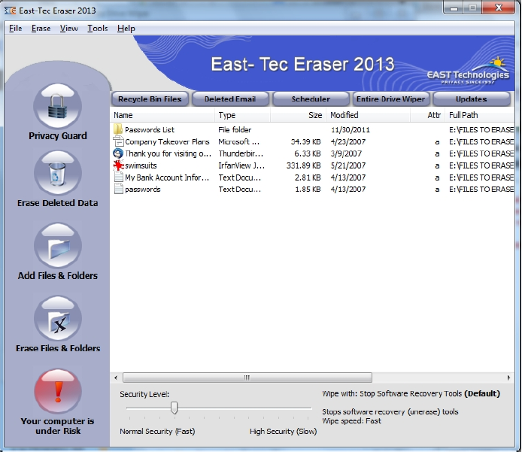Click document icon of Company Takeover Plans

click(118, 141)
